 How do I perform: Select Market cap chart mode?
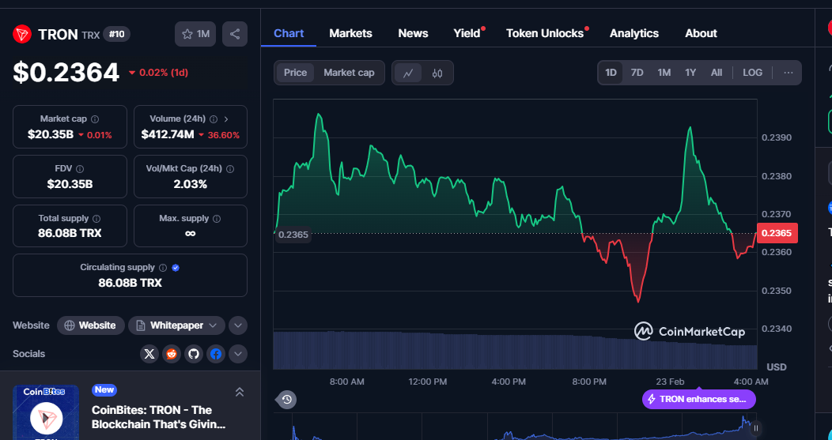tap(349, 73)
